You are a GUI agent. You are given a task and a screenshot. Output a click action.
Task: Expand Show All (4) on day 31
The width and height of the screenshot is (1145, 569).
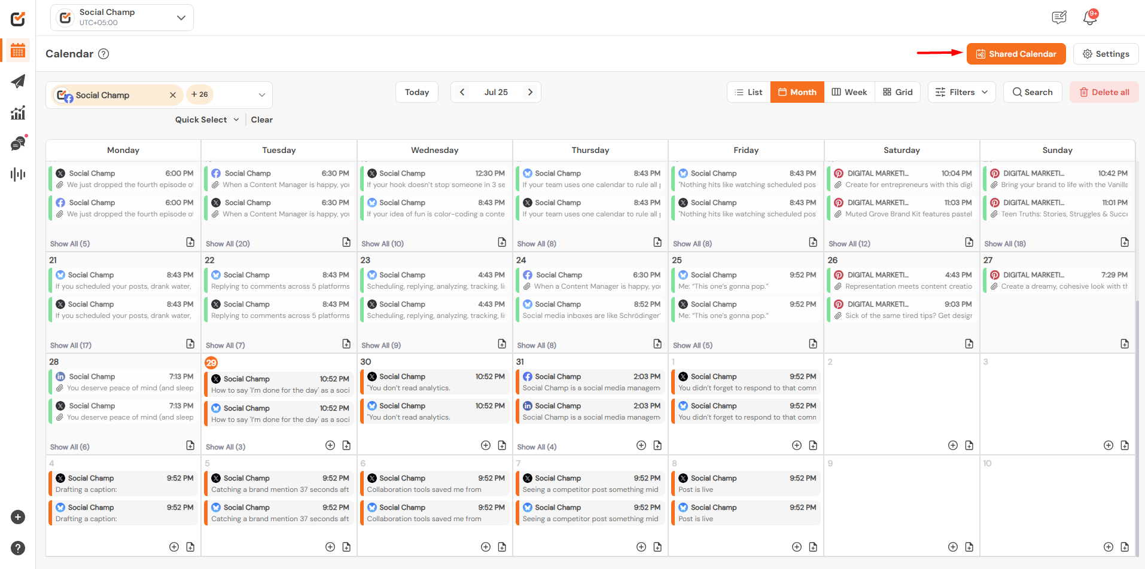(537, 447)
